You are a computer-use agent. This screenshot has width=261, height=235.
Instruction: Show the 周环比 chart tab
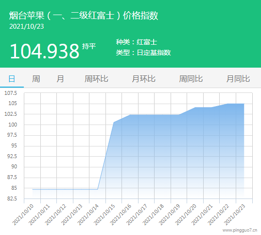point(96,79)
